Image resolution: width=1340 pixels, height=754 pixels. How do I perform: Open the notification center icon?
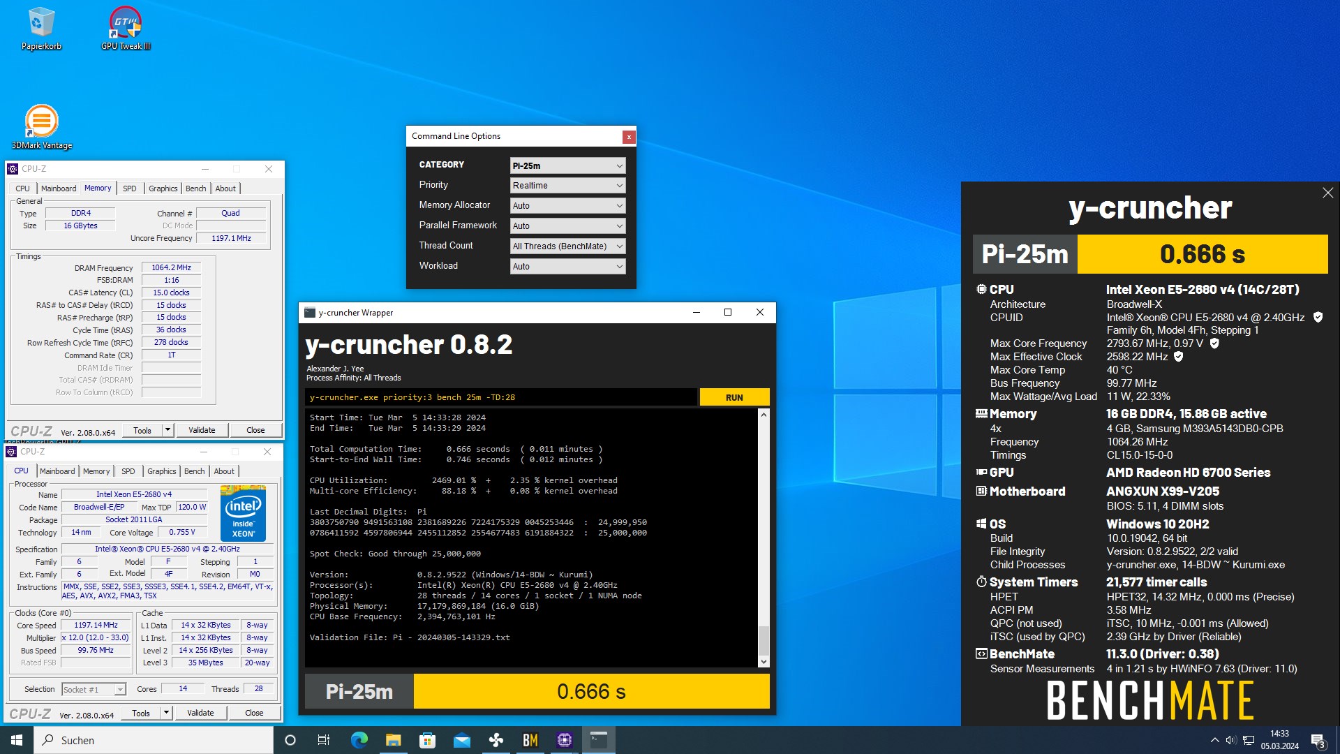(1318, 740)
